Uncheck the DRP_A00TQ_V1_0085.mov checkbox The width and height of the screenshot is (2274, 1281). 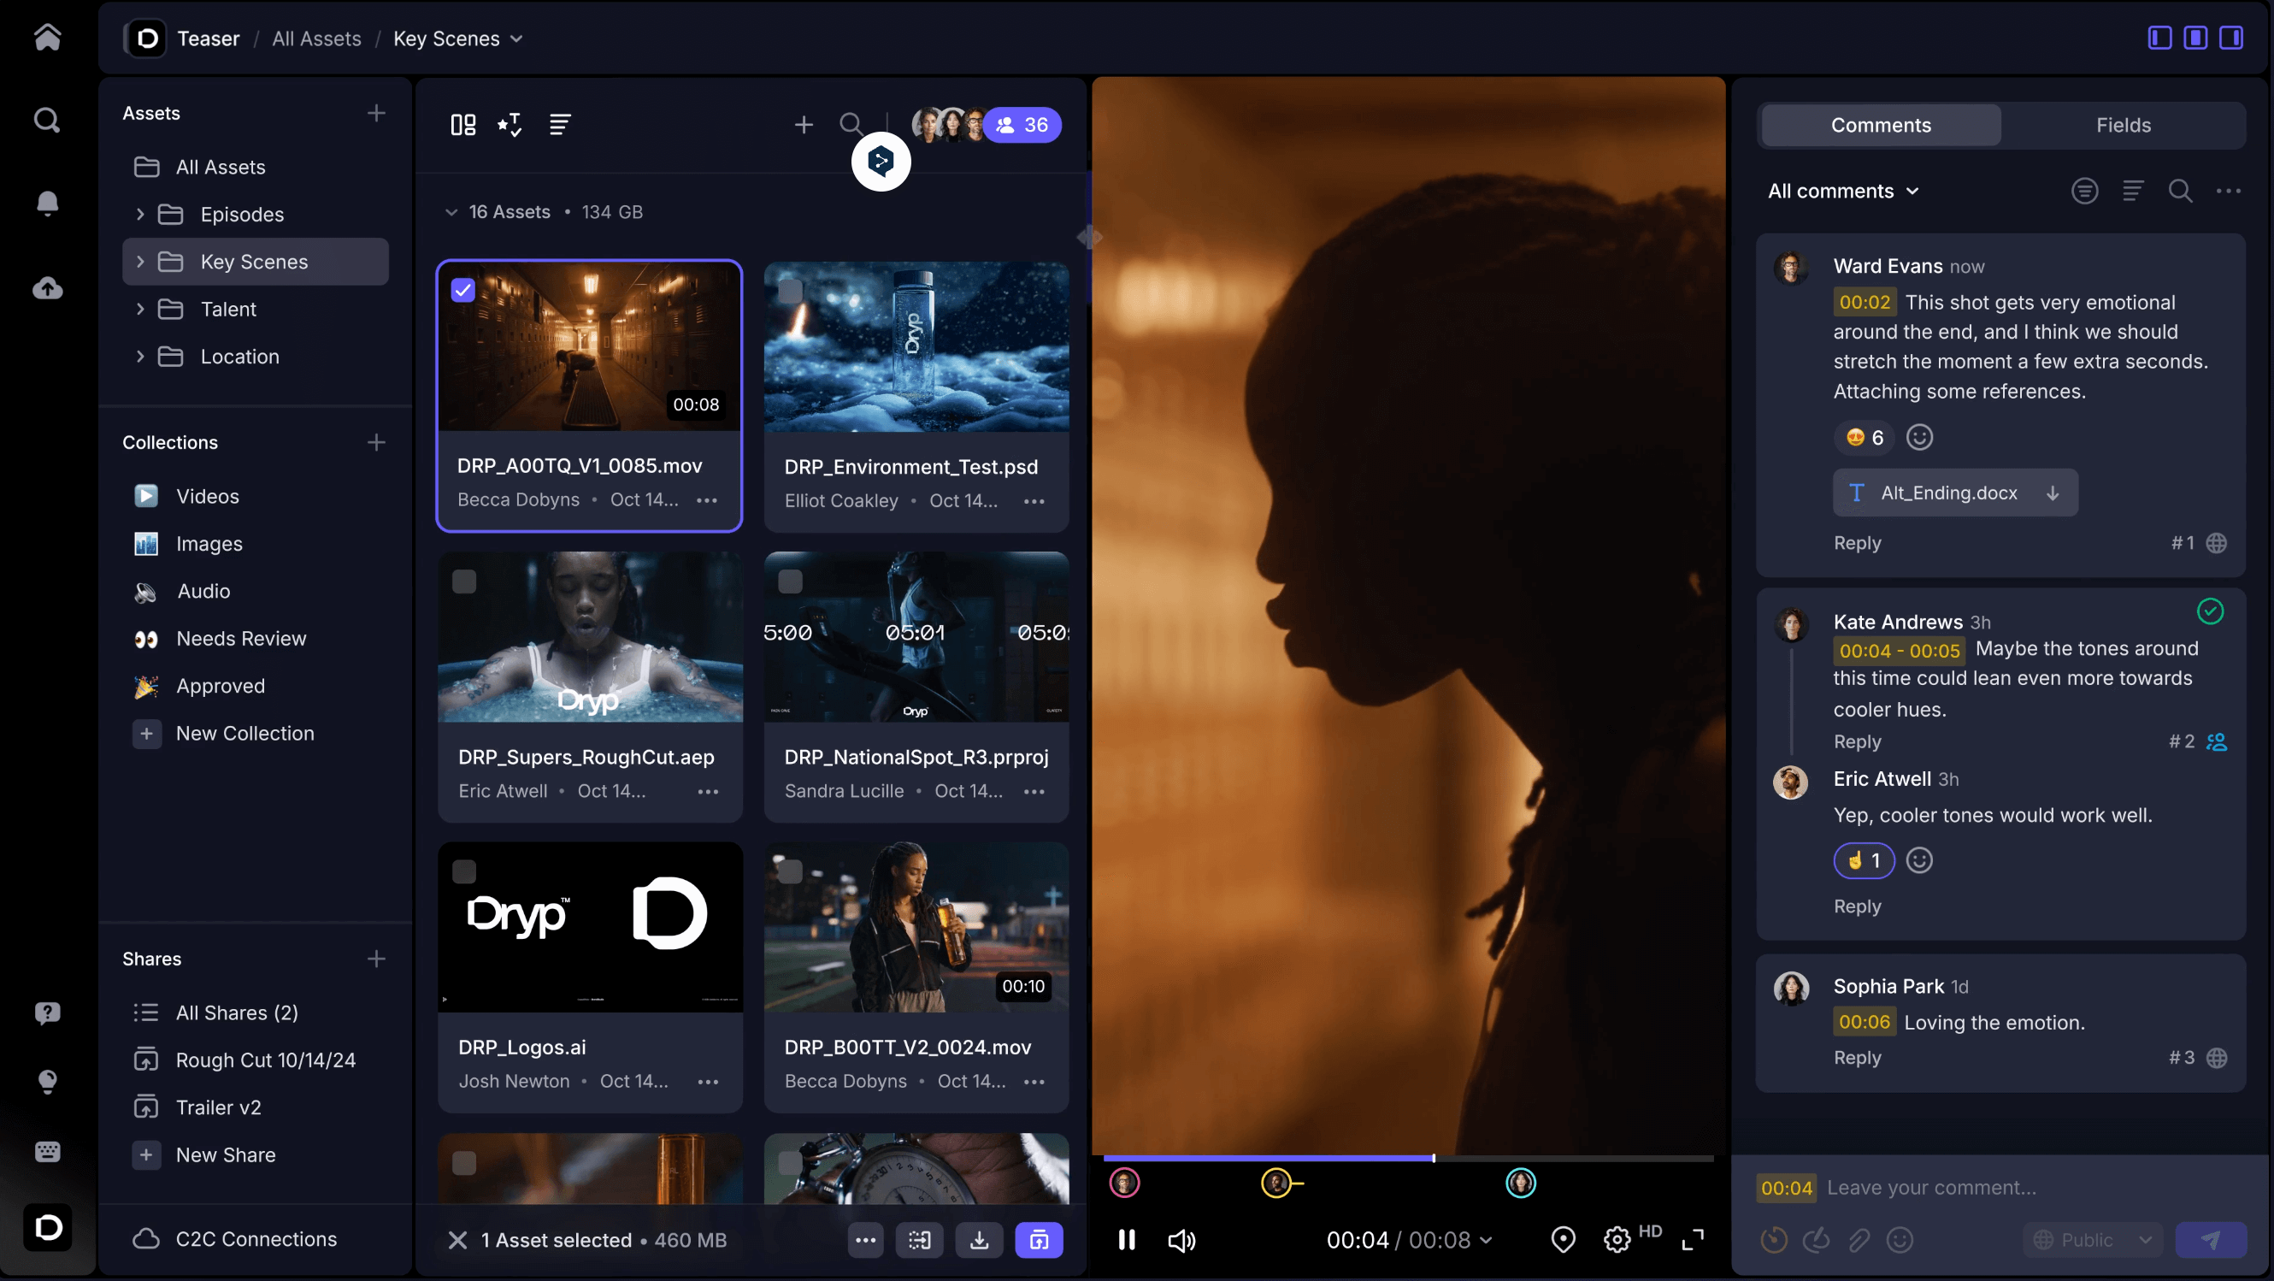pyautogui.click(x=463, y=290)
